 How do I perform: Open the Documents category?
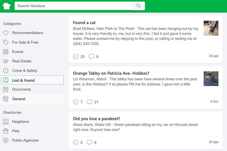pos(21,89)
